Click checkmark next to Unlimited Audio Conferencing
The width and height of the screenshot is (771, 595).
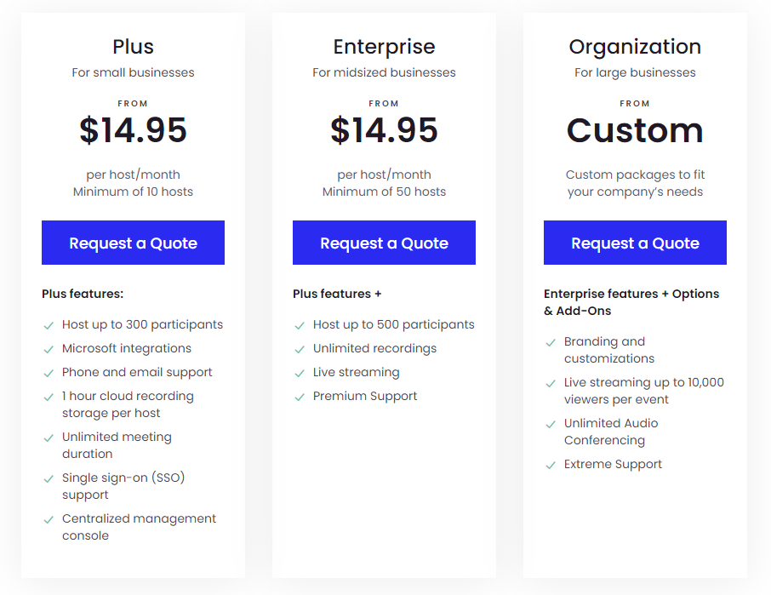(551, 424)
